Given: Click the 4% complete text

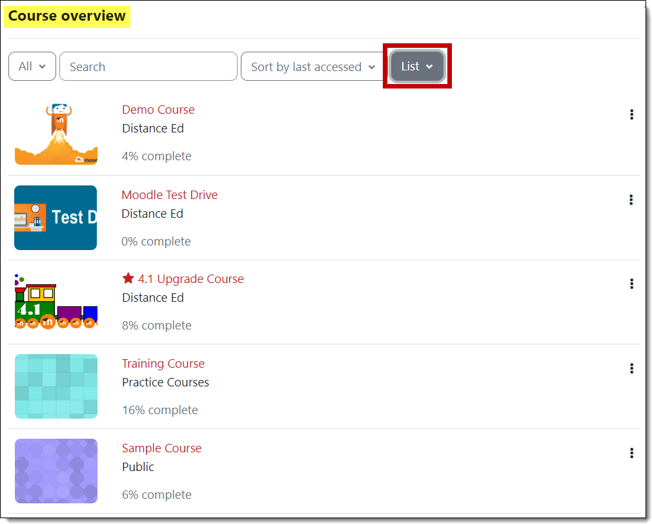Looking at the screenshot, I should coord(157,156).
